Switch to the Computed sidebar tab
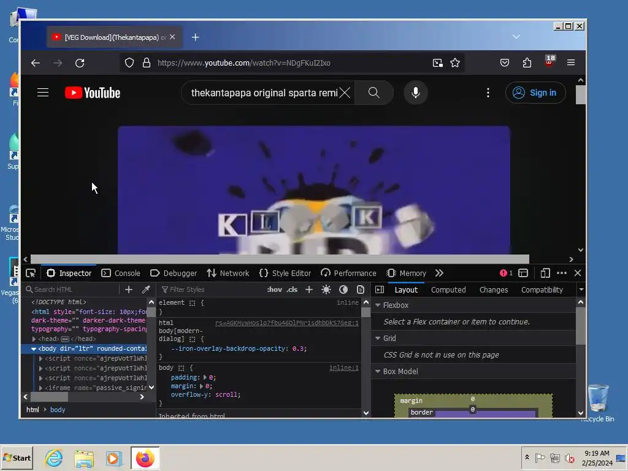The width and height of the screenshot is (628, 471). point(448,289)
